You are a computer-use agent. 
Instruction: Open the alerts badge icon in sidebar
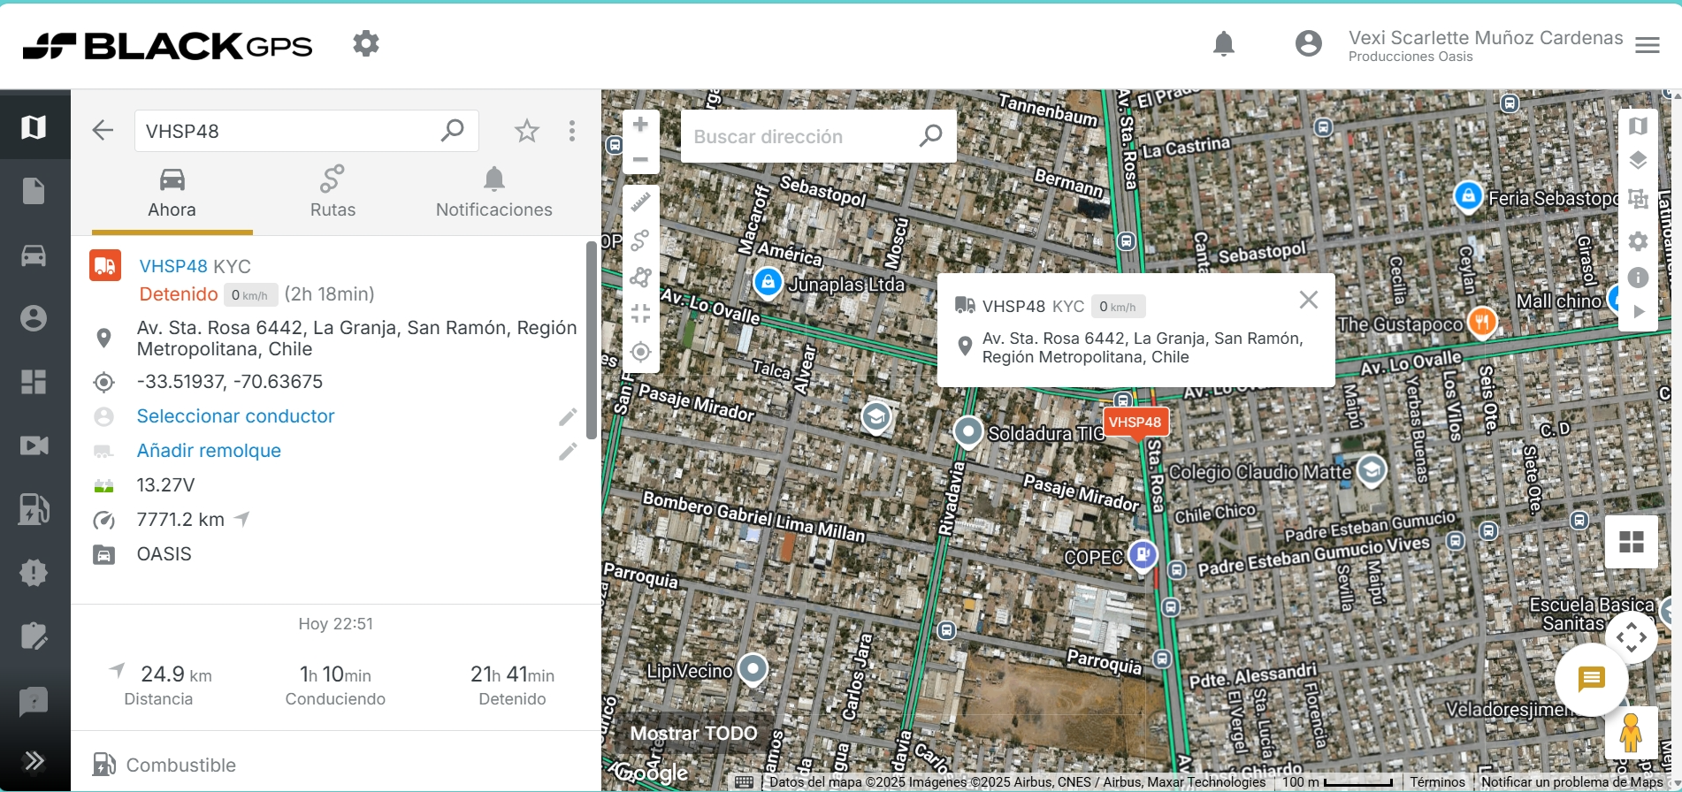pyautogui.click(x=34, y=573)
